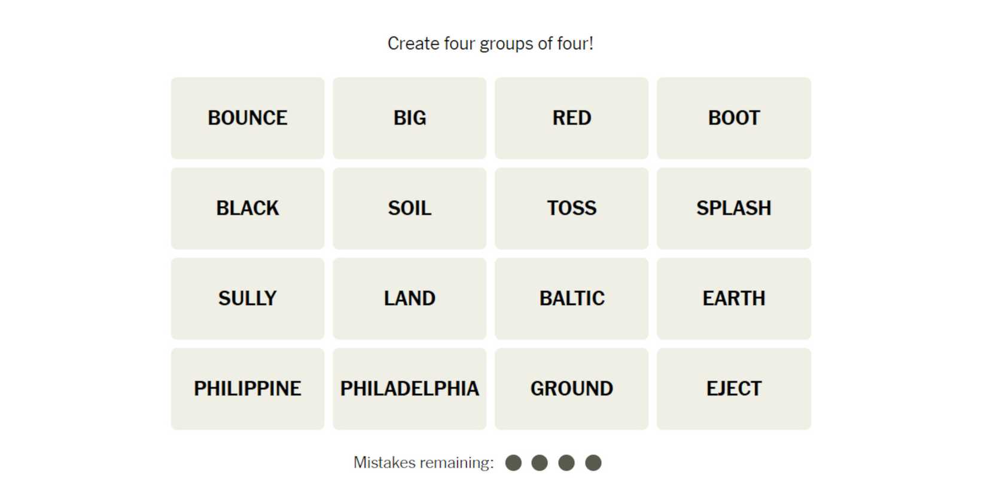Tap the GROUND word tile
Screen dimensions: 987x493
pyautogui.click(x=571, y=388)
